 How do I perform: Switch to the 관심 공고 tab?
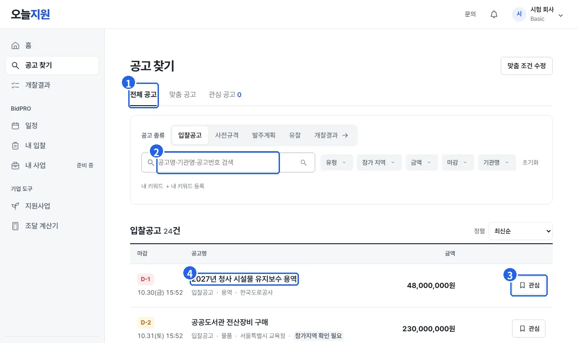(x=225, y=95)
